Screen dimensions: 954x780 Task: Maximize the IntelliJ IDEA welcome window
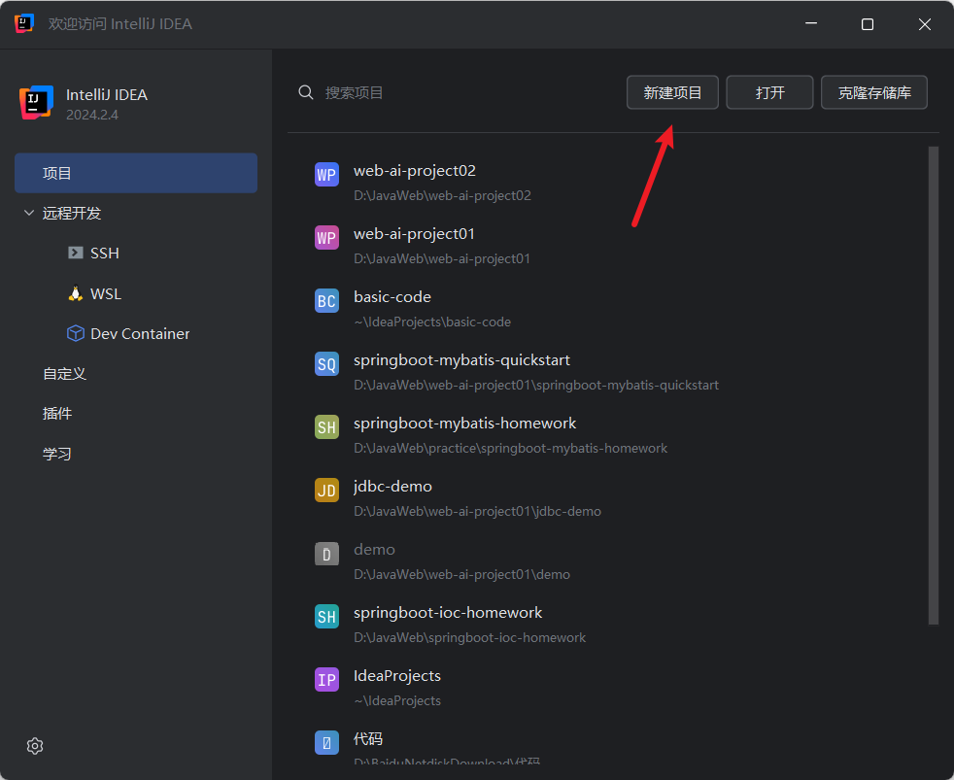tap(868, 23)
